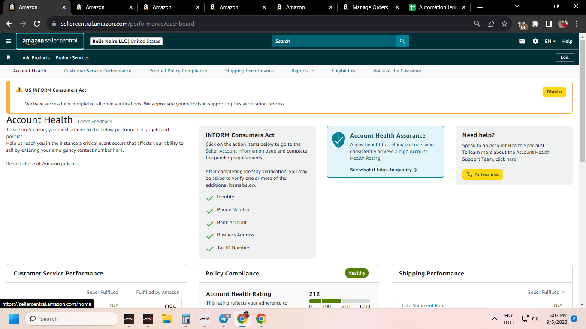Click the share page icon in the address bar
The width and height of the screenshot is (586, 329).
[x=491, y=24]
